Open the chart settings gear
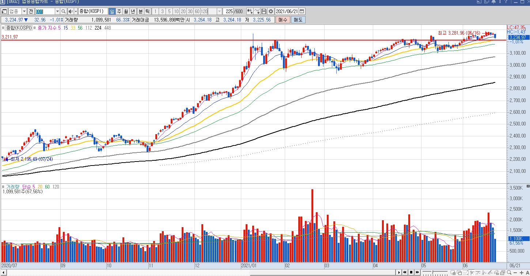Viewport: 530px width, 276px height. coord(271,11)
